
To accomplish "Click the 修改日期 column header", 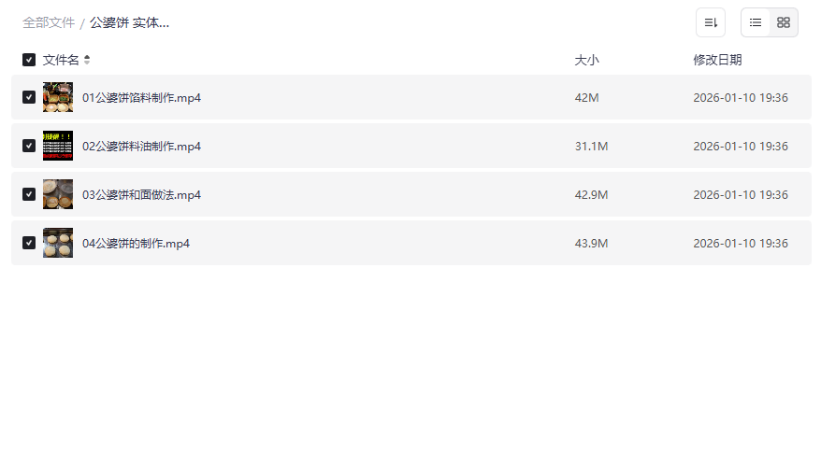I will [x=717, y=60].
